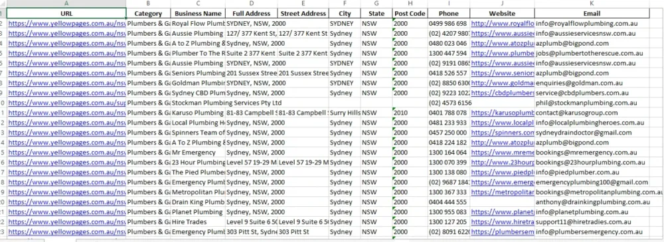Open the hiretra website link
The height and width of the screenshot is (242, 664).
tap(503, 221)
